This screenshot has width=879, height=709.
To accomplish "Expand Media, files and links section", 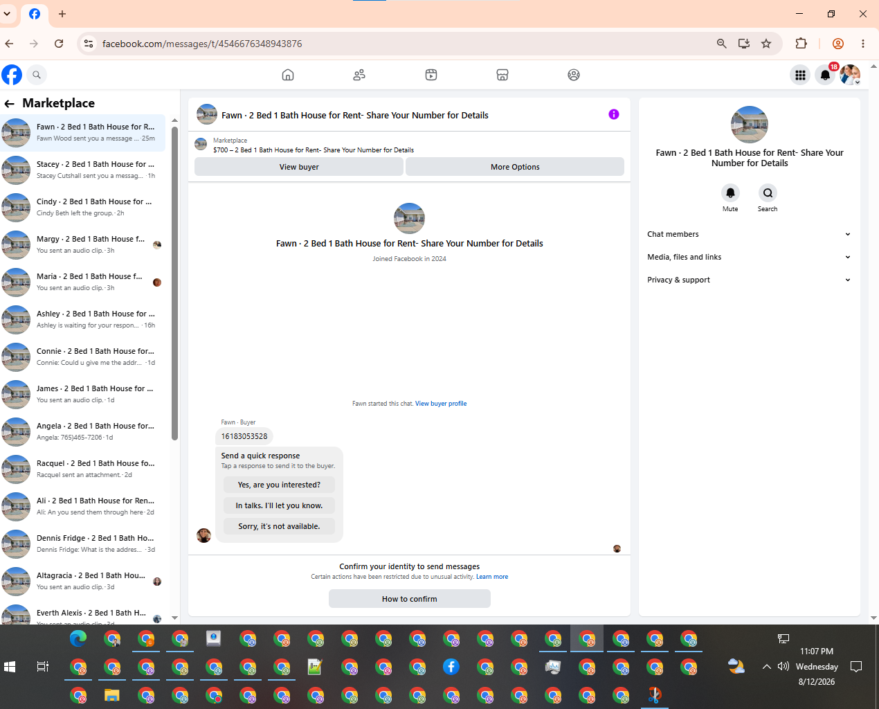I will pyautogui.click(x=749, y=257).
